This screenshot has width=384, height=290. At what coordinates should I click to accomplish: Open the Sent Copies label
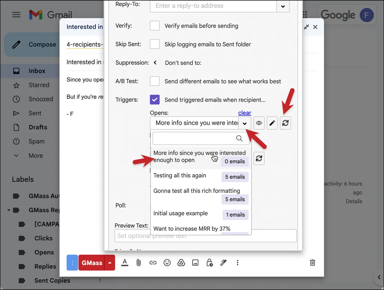click(x=52, y=280)
